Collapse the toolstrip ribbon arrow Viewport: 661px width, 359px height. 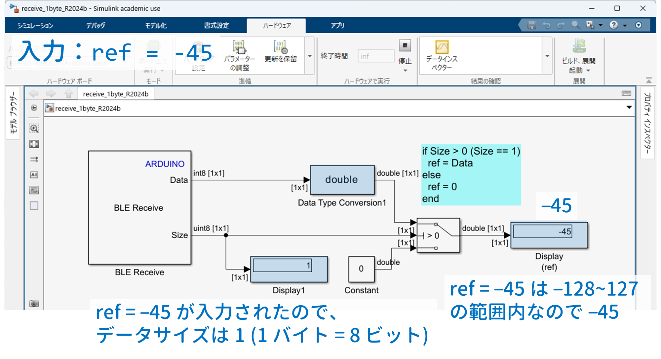[649, 80]
